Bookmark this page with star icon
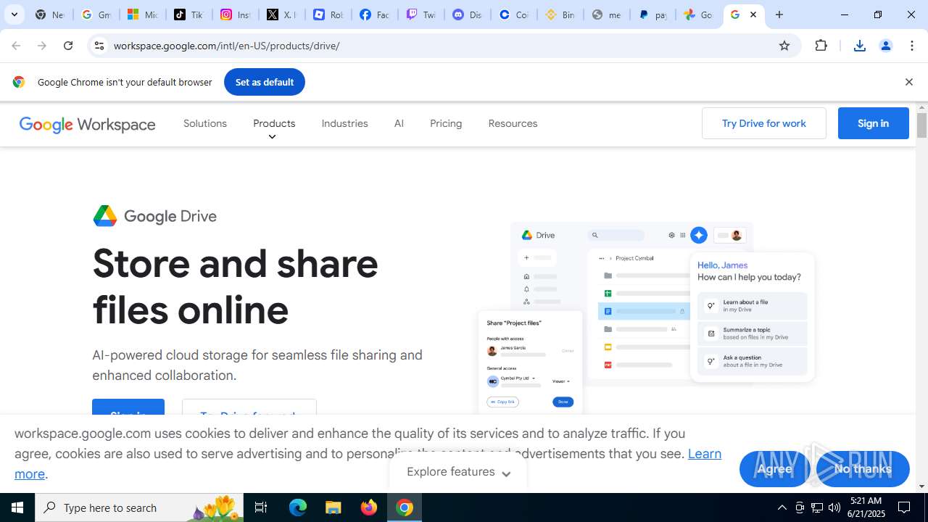The width and height of the screenshot is (928, 522). pyautogui.click(x=784, y=46)
